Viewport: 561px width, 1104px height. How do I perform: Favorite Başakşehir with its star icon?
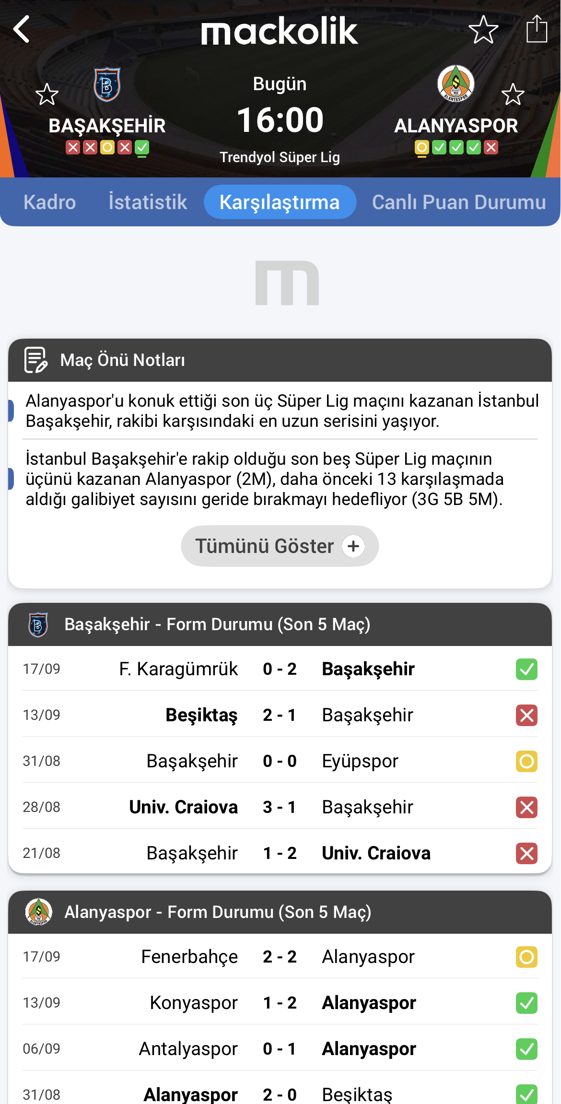(x=47, y=94)
